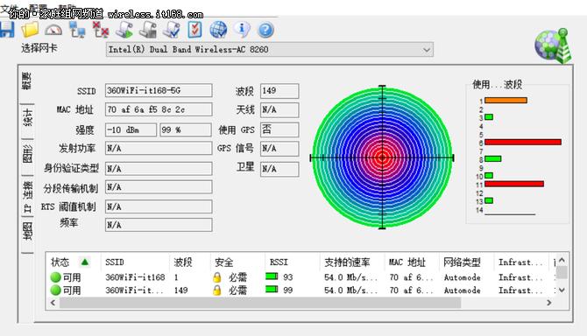Click the scroll icon with green play arrow
587x336 pixels.
click(x=124, y=30)
